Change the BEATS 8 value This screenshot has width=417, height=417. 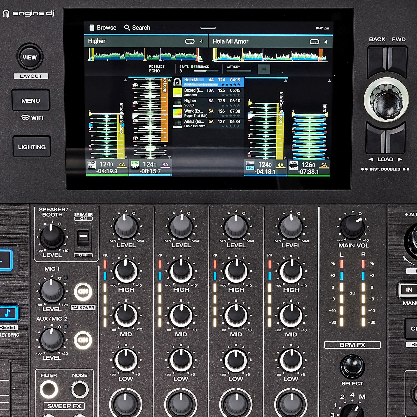(x=184, y=69)
